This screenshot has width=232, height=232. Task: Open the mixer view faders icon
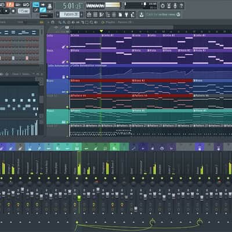[x=114, y=14]
